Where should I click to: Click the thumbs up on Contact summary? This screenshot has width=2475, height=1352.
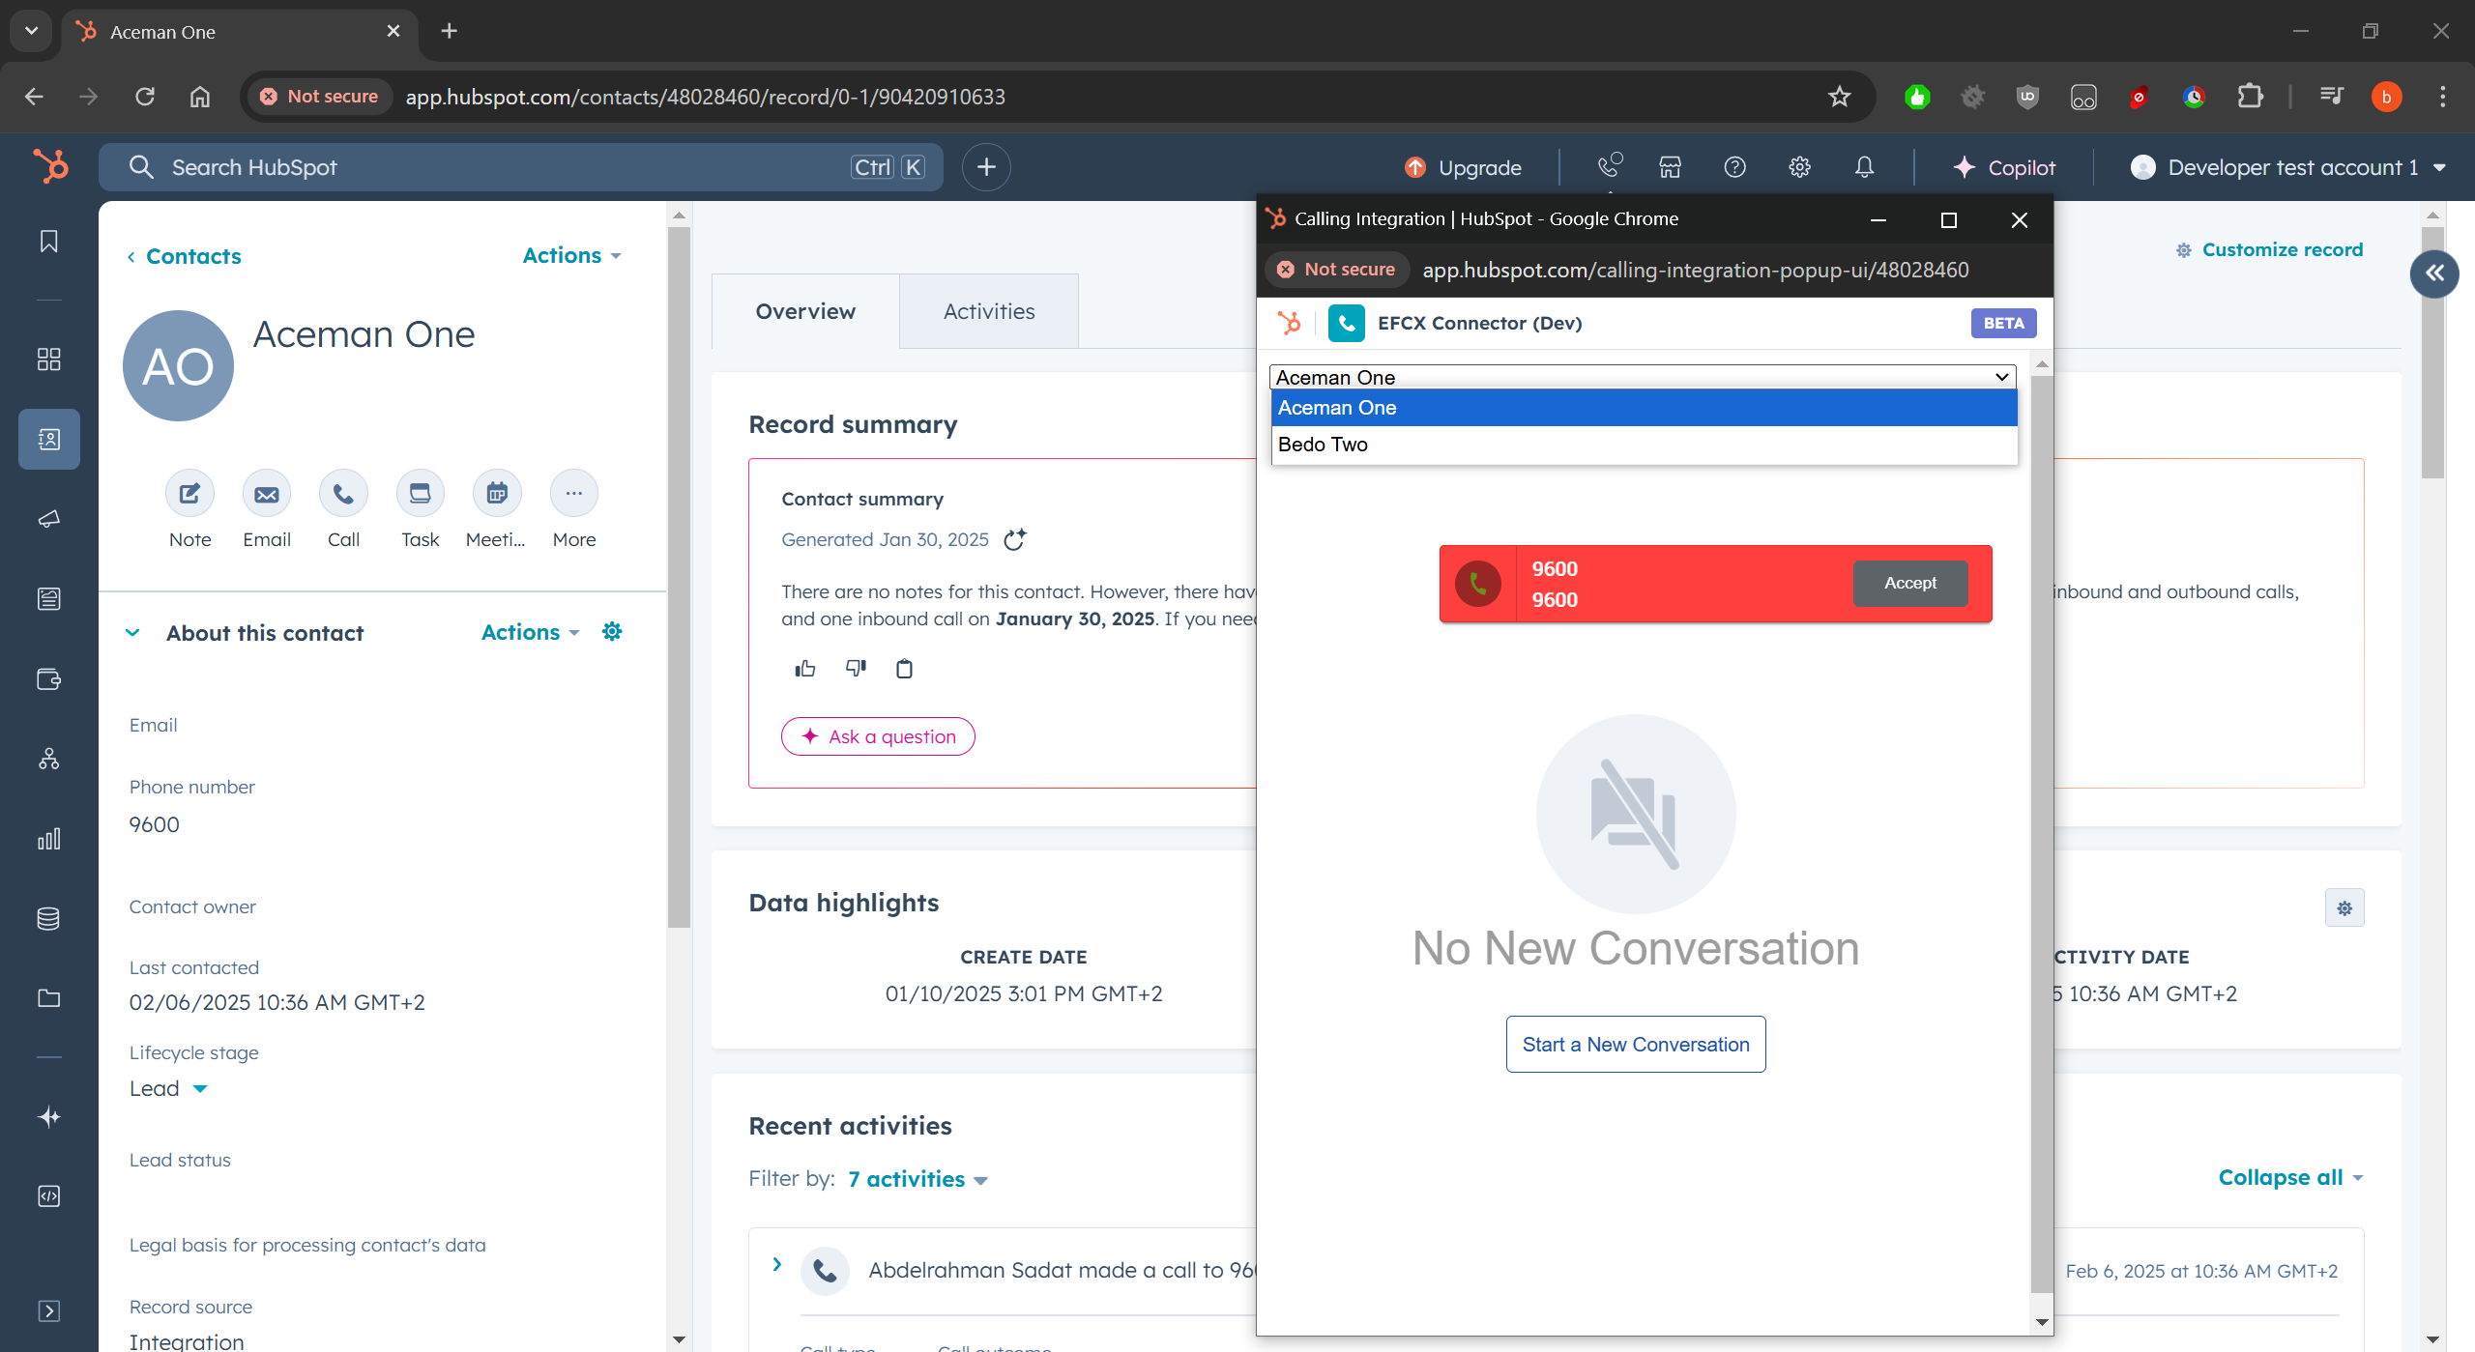[804, 669]
